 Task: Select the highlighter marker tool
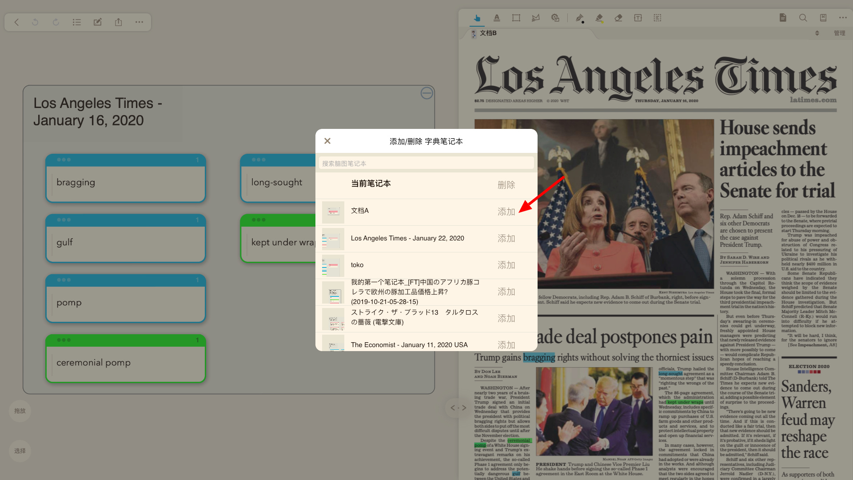(x=599, y=18)
